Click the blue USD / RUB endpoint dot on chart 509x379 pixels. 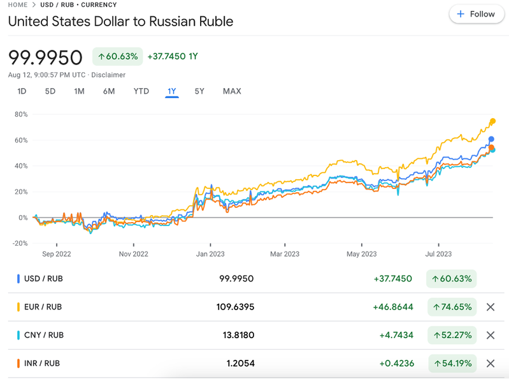[x=491, y=139]
